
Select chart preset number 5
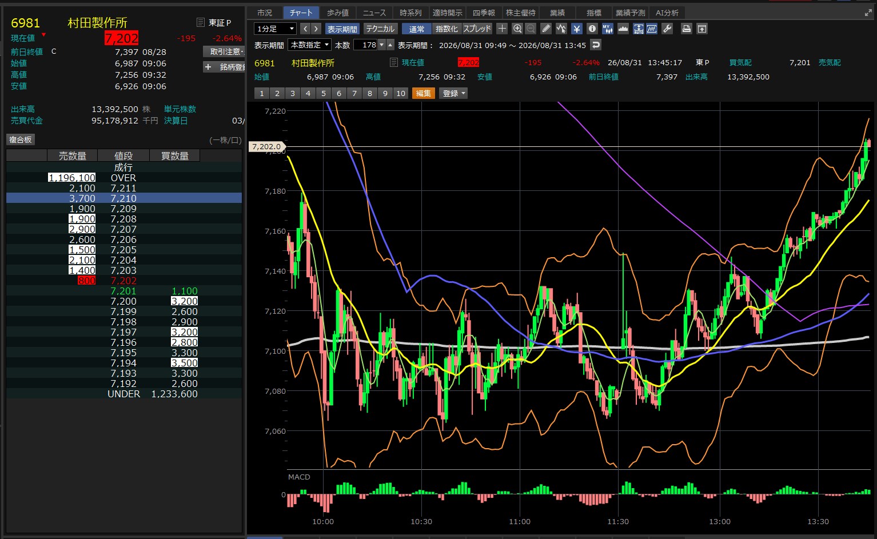click(x=323, y=93)
